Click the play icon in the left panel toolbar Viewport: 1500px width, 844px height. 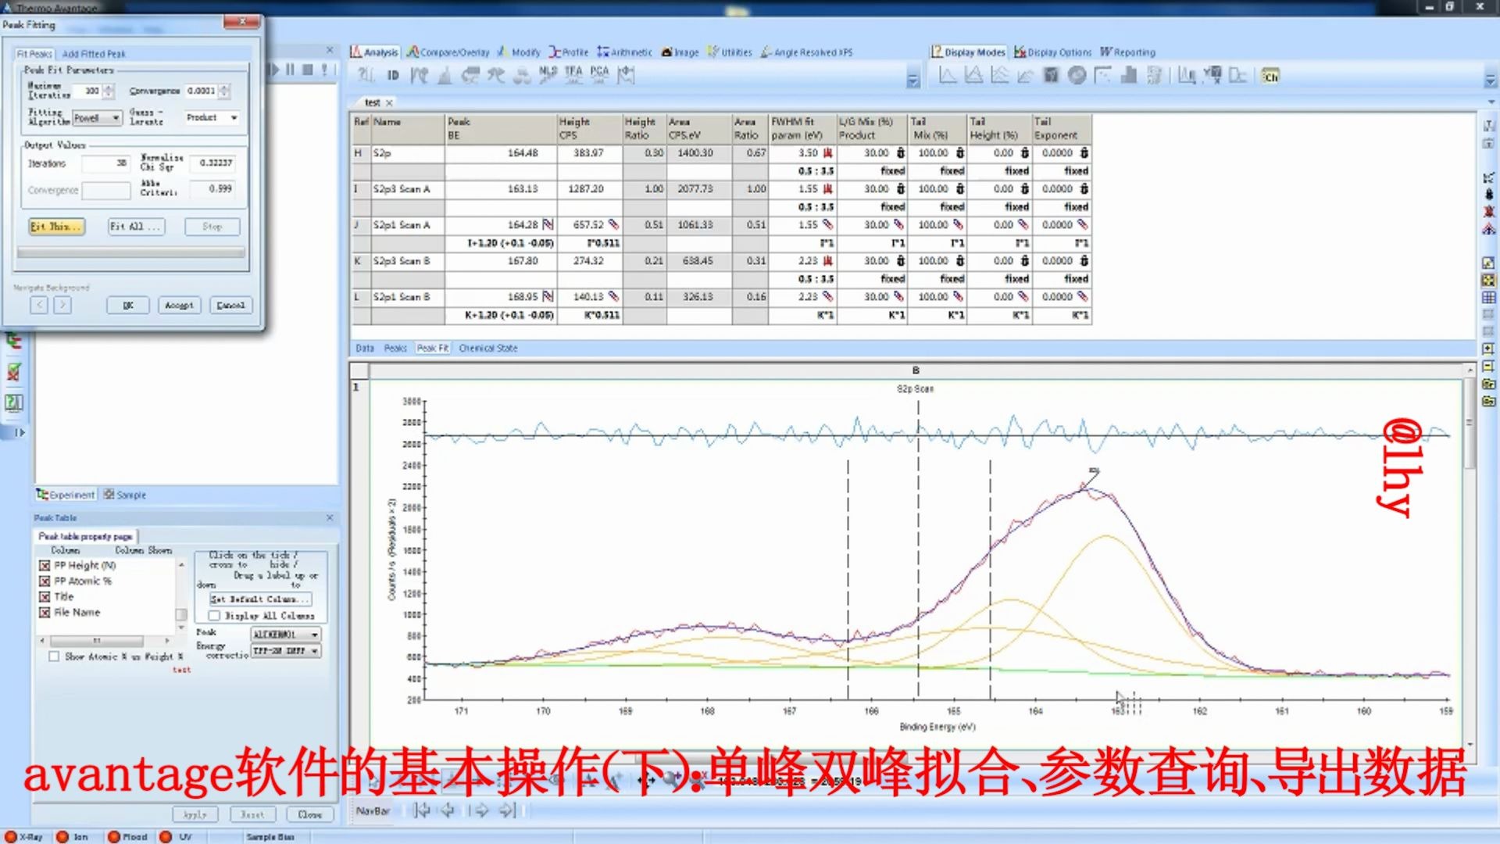(273, 70)
